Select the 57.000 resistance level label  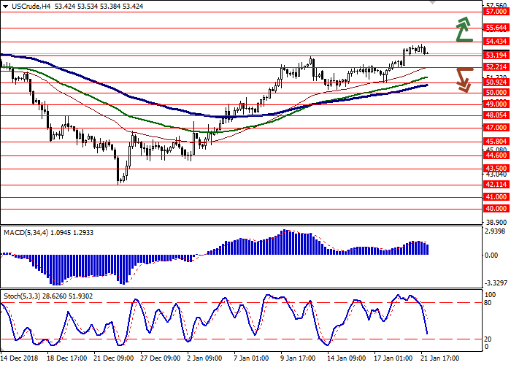point(496,12)
